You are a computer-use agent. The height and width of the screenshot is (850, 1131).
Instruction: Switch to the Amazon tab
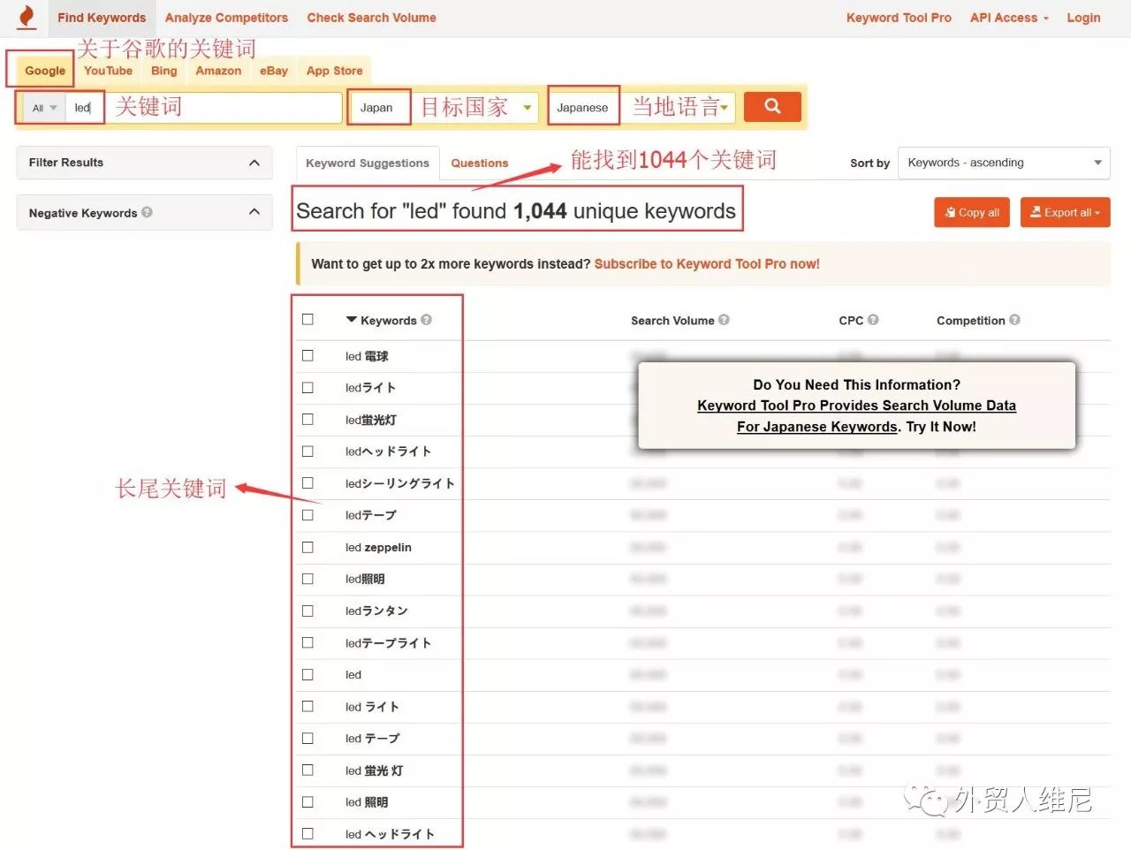218,71
